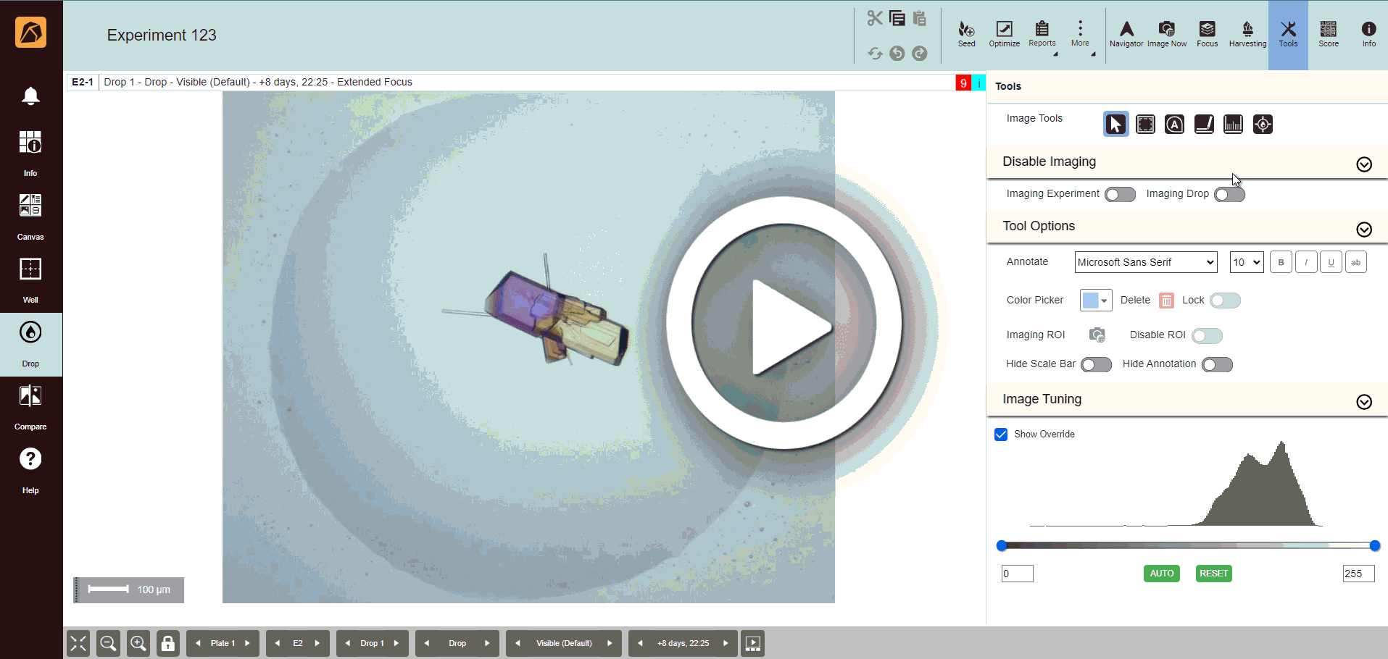The width and height of the screenshot is (1388, 659).
Task: Click the minimum value input field
Action: pyautogui.click(x=1017, y=574)
